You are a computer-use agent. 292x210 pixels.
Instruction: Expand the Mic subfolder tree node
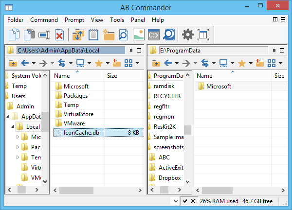tap(18, 137)
